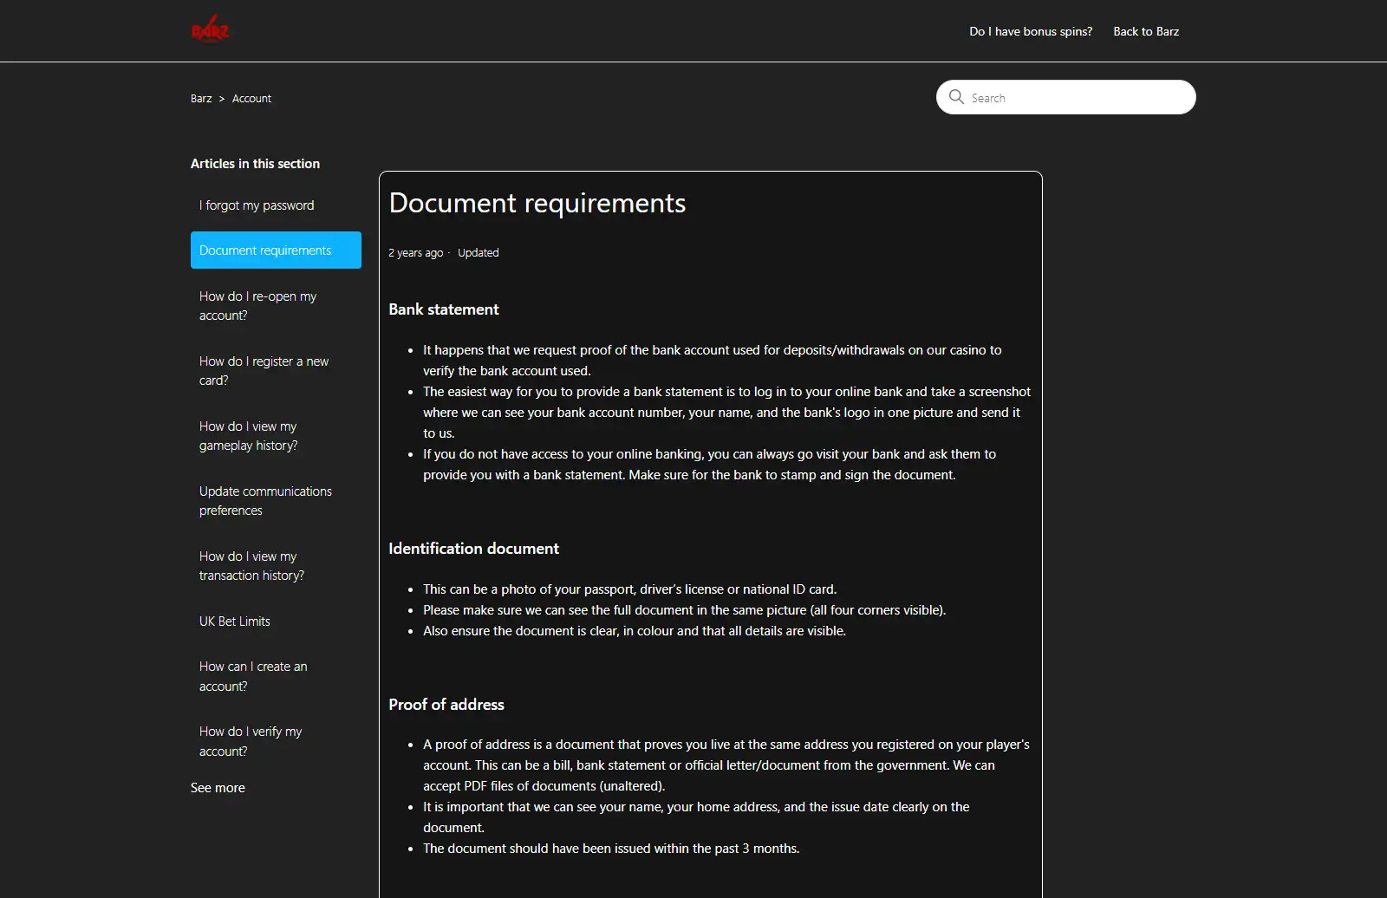Image resolution: width=1387 pixels, height=898 pixels.
Task: Open 'How do I re-open my account?'
Action: point(276,306)
